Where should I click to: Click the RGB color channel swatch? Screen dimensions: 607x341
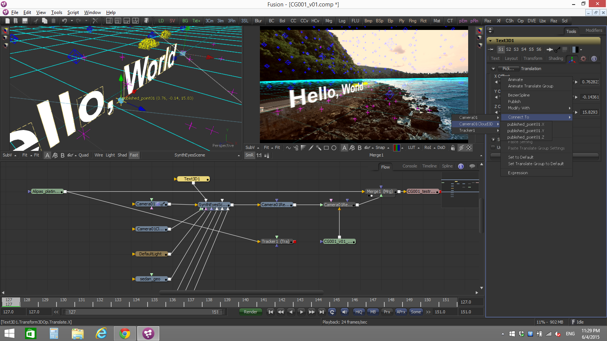tap(396, 148)
